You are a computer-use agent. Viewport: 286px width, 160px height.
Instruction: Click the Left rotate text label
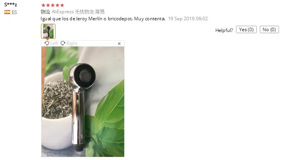54,43
